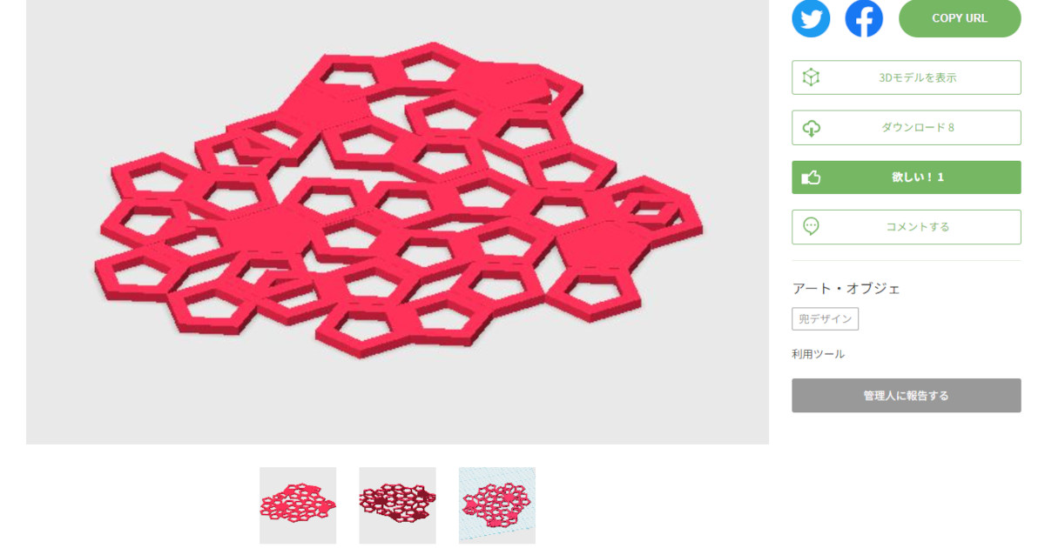Share the model via the Twitter icon
This screenshot has height=548, width=1045.
tap(811, 17)
